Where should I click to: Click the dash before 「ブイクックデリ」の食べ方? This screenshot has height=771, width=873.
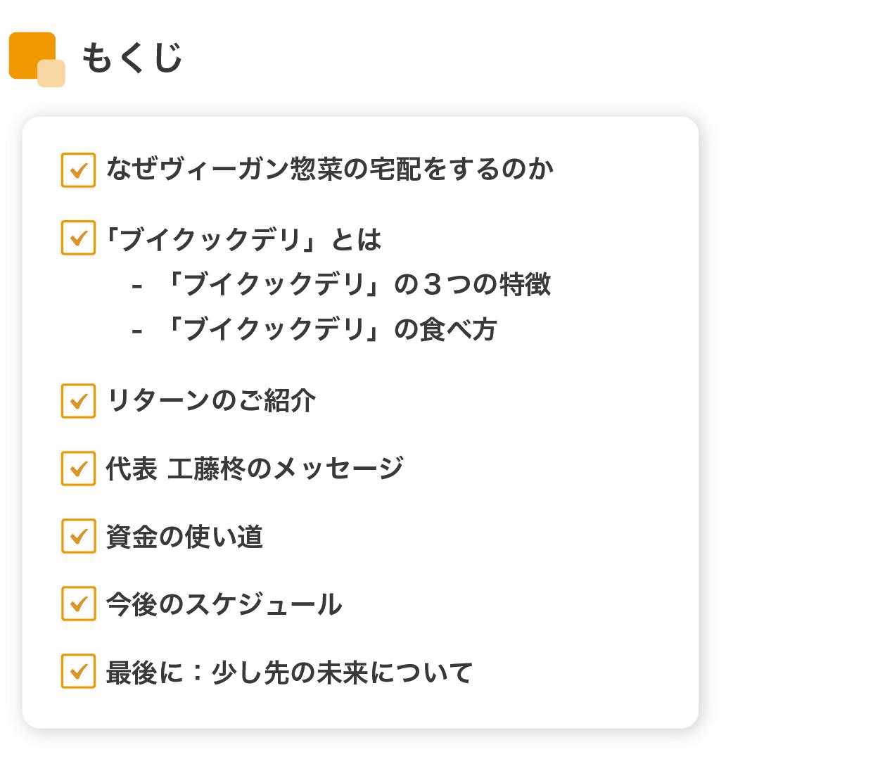coord(137,331)
